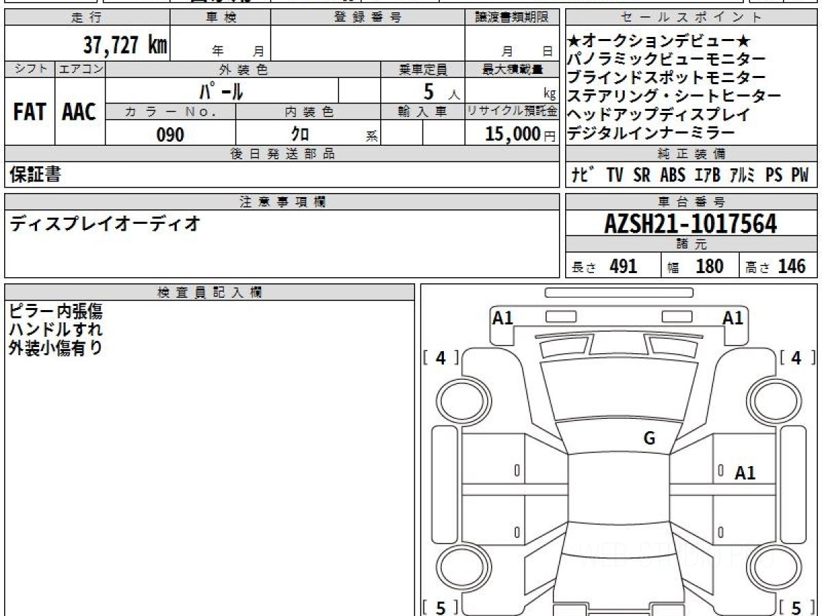The image size is (822, 616).
Task: Click the PS power steering code
Action: coord(774,175)
